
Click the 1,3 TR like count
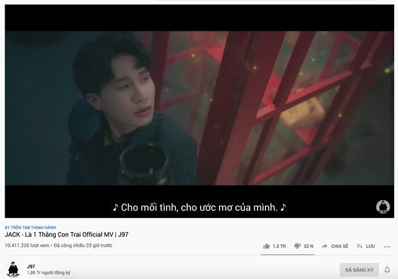pos(279,246)
